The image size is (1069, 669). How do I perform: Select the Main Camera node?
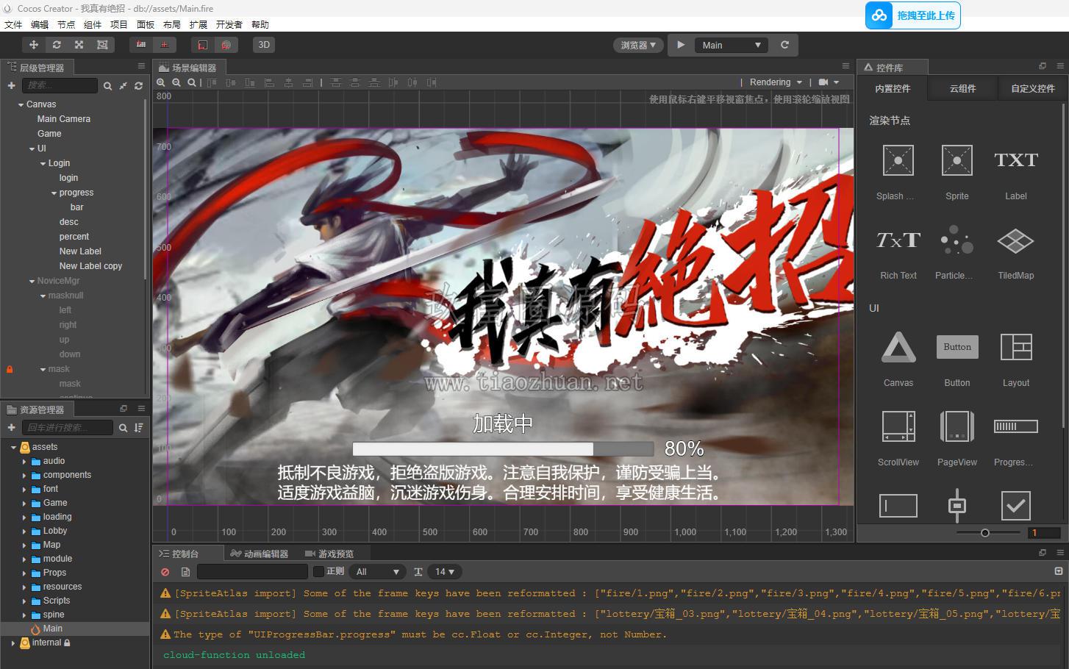[64, 119]
